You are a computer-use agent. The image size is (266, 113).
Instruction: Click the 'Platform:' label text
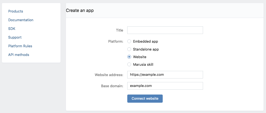(x=116, y=42)
